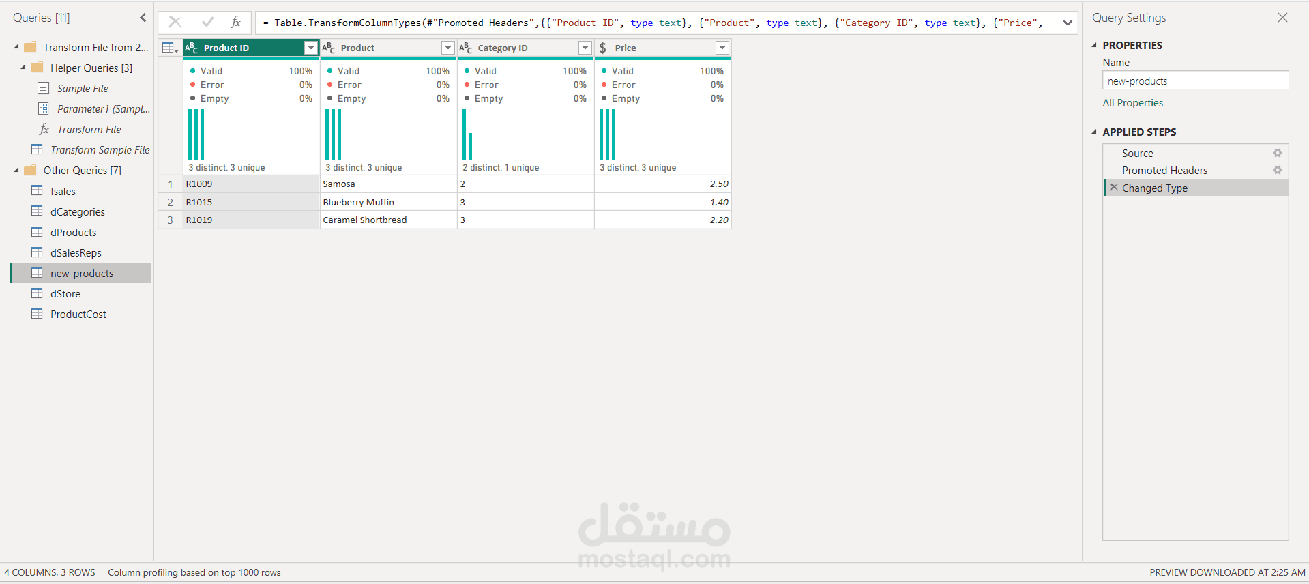Open the All Properties link
This screenshot has height=584, width=1309.
(x=1133, y=103)
